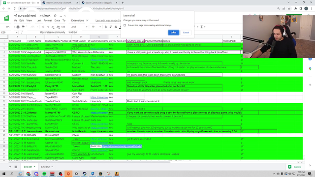The width and height of the screenshot is (315, 177).
Task: Toggle Italic formatting
Action: point(111,27)
